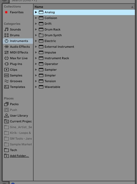Click the Templates layout icon

tap(7, 87)
